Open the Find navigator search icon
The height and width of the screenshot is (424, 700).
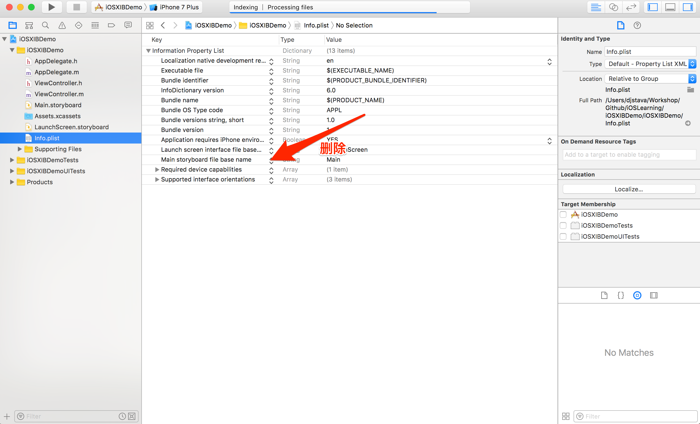tap(45, 25)
